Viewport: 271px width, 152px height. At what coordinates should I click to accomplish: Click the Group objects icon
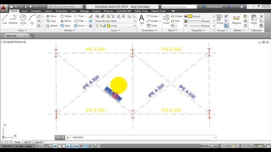(220, 19)
